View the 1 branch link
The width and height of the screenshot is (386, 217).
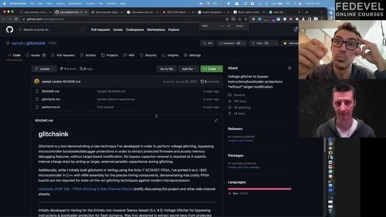[x=68, y=69]
